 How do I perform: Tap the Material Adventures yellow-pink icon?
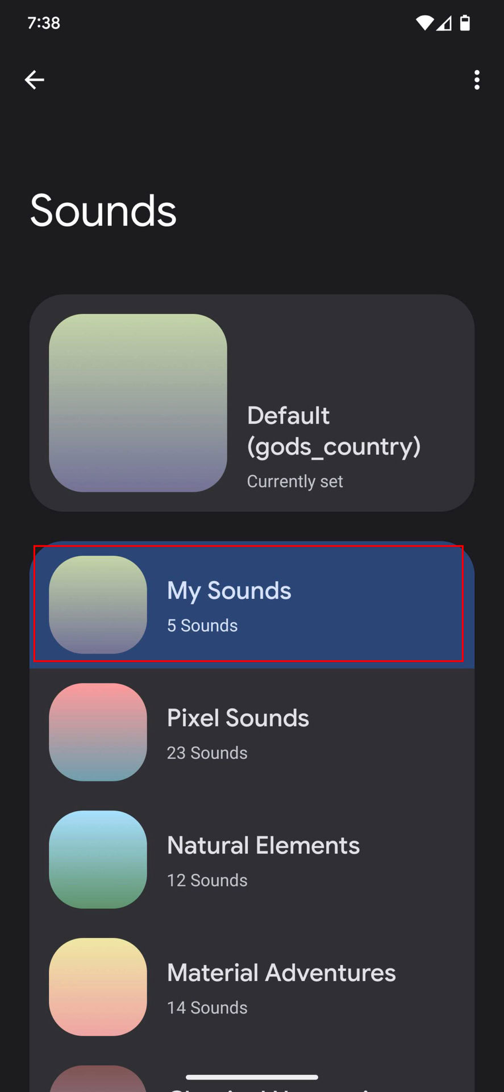point(98,987)
